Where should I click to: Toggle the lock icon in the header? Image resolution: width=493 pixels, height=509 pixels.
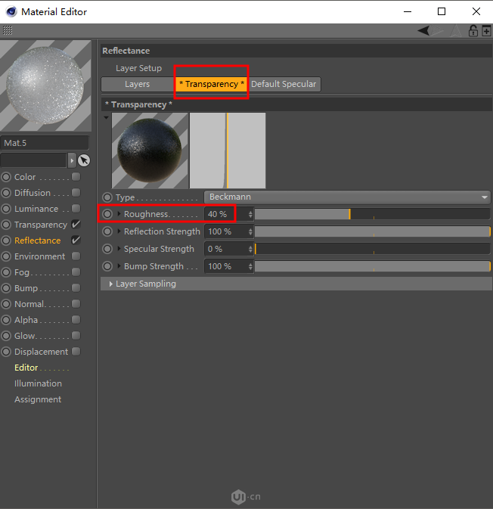coord(473,31)
